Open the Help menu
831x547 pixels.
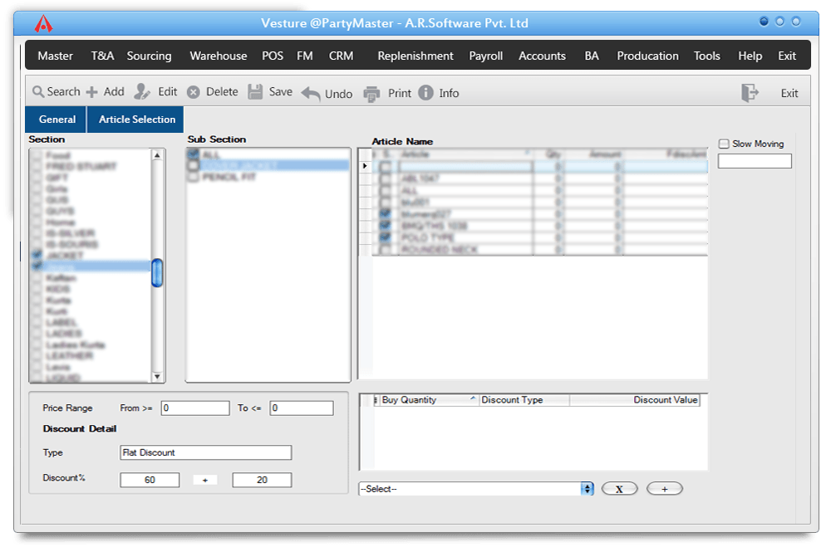(750, 56)
